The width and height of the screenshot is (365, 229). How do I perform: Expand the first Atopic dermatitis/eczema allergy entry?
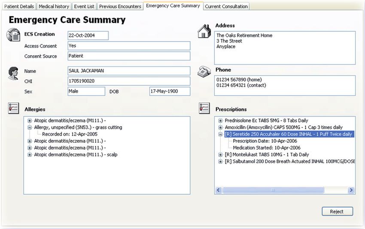coord(30,121)
